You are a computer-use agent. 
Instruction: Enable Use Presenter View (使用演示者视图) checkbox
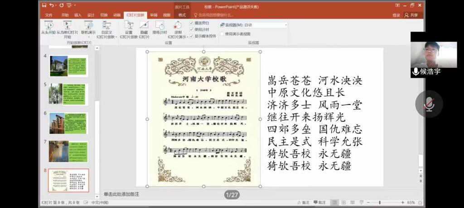222,34
